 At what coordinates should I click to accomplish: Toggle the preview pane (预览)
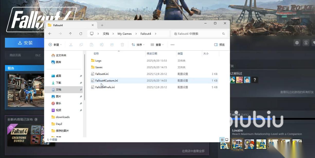pos(219,45)
